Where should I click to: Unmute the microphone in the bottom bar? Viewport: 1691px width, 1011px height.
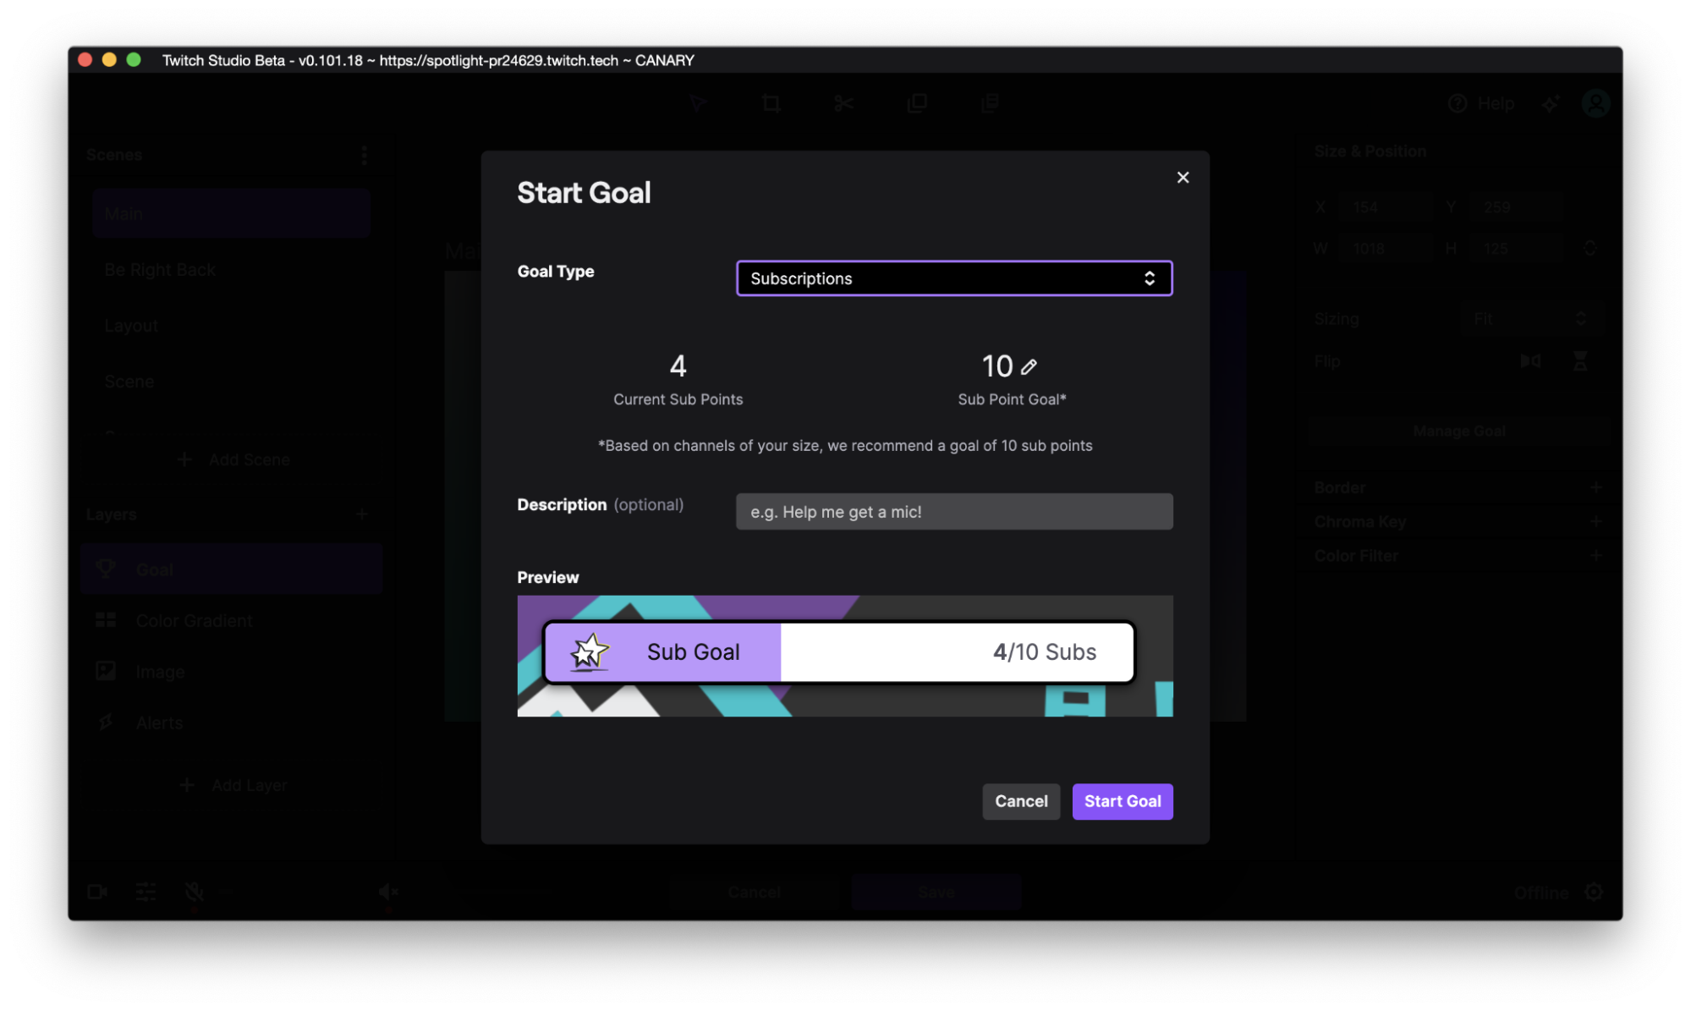(194, 891)
